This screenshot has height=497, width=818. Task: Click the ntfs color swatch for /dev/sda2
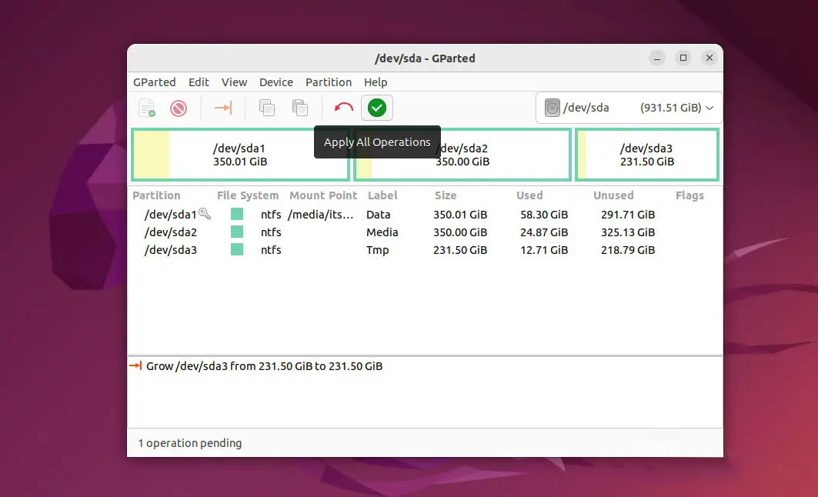(237, 232)
